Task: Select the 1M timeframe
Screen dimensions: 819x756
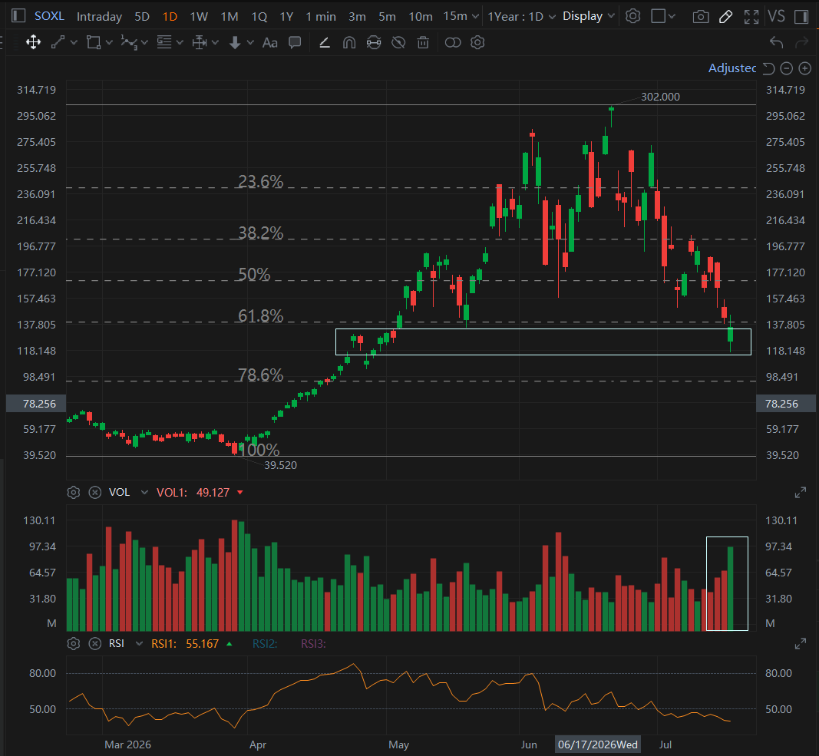Action: click(x=230, y=17)
